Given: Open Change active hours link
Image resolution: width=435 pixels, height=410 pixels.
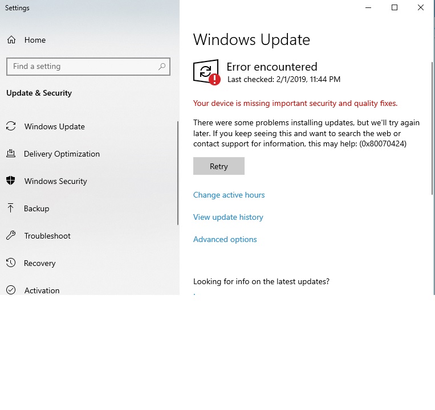Looking at the screenshot, I should [229, 195].
